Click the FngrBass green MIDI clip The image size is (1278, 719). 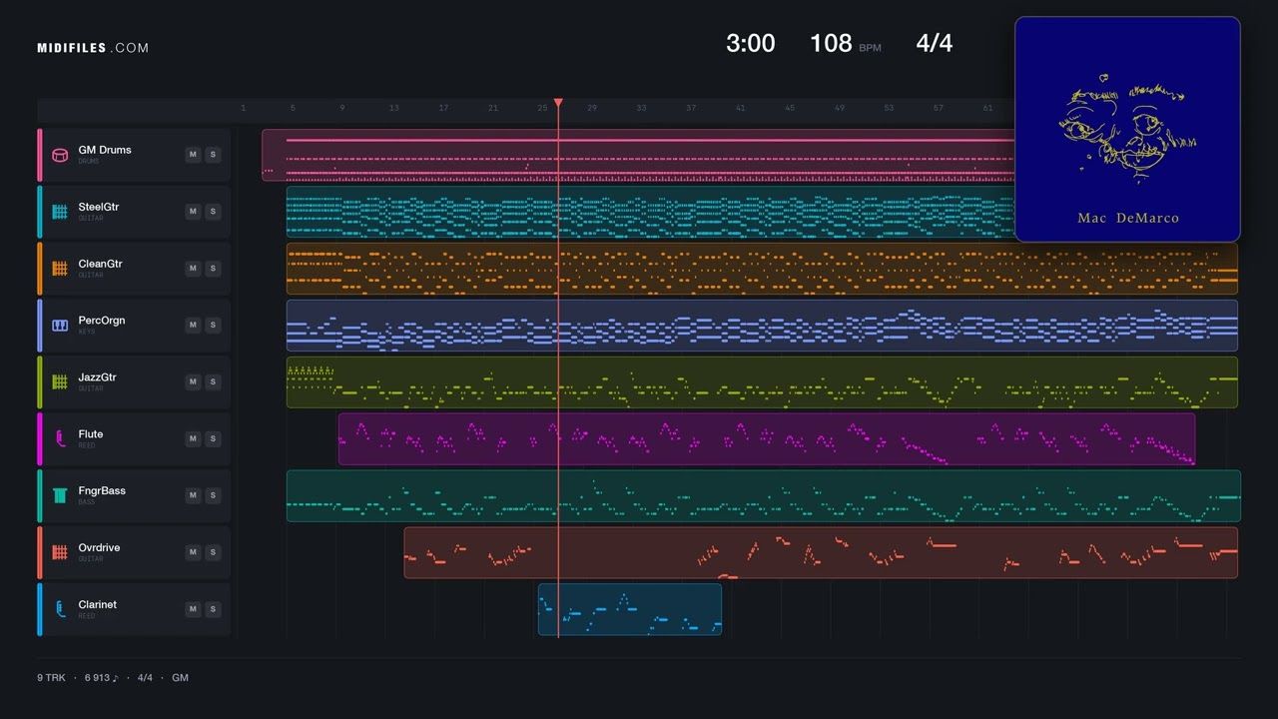coord(764,495)
